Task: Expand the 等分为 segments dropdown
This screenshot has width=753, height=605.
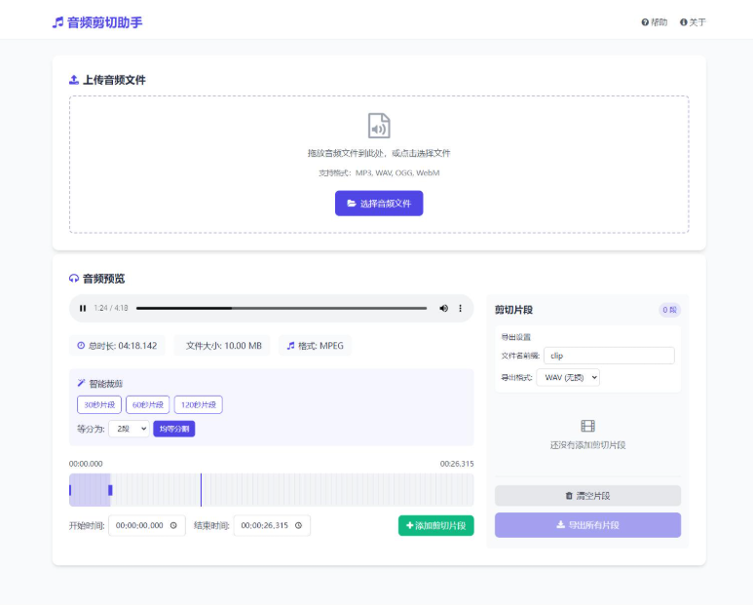Action: 129,429
